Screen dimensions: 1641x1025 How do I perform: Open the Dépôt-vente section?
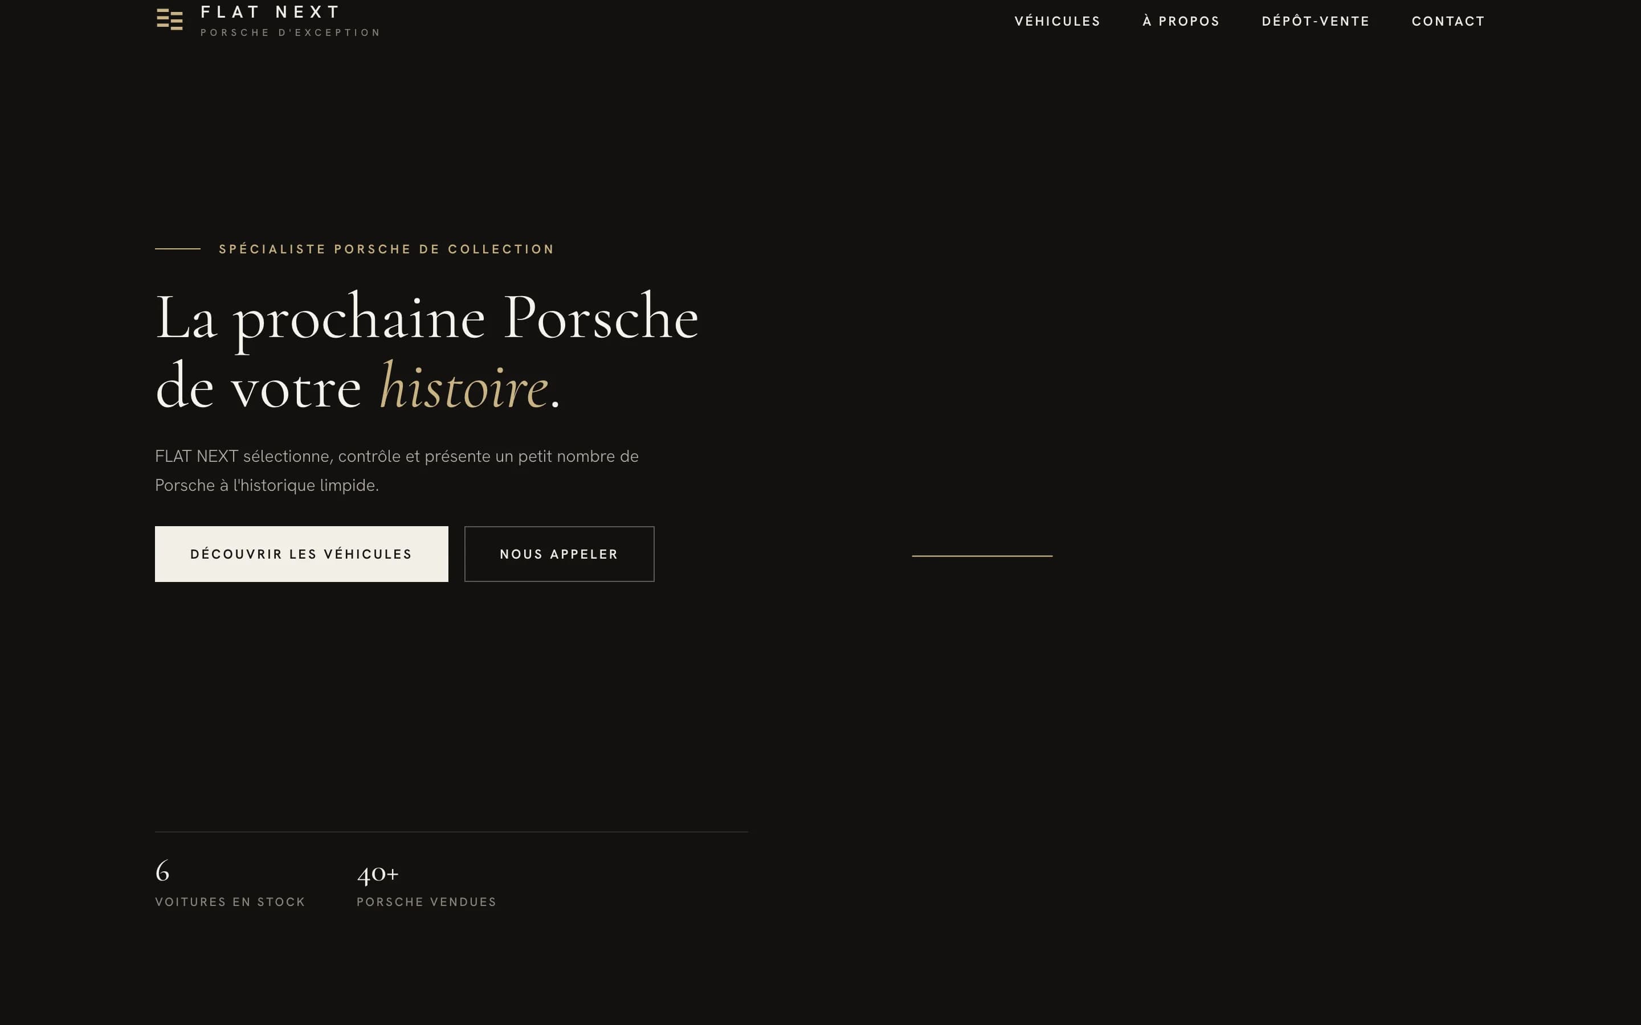pos(1316,21)
